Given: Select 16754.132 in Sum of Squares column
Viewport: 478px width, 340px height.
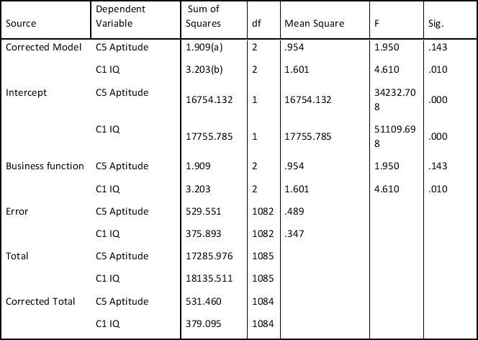Looking at the screenshot, I should click(x=209, y=99).
